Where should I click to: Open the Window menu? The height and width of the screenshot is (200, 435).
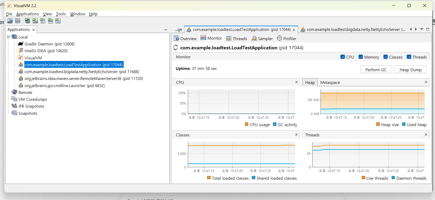[x=77, y=14]
